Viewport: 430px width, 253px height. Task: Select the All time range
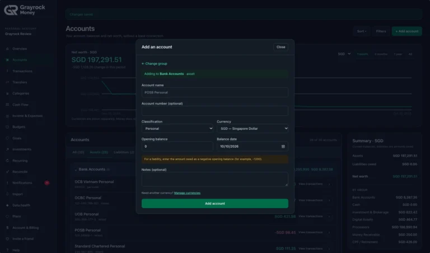click(410, 54)
